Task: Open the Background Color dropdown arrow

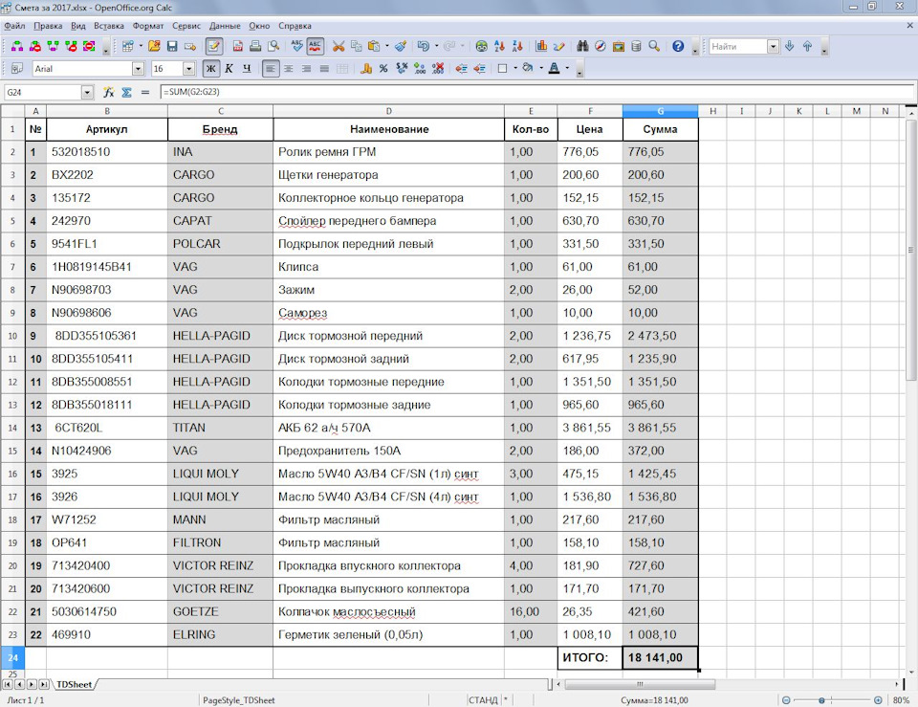Action: point(541,69)
